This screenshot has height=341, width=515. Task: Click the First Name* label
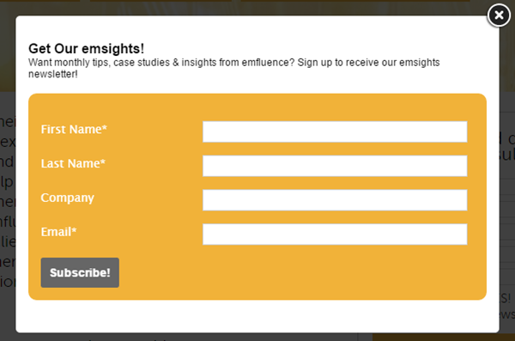(74, 129)
